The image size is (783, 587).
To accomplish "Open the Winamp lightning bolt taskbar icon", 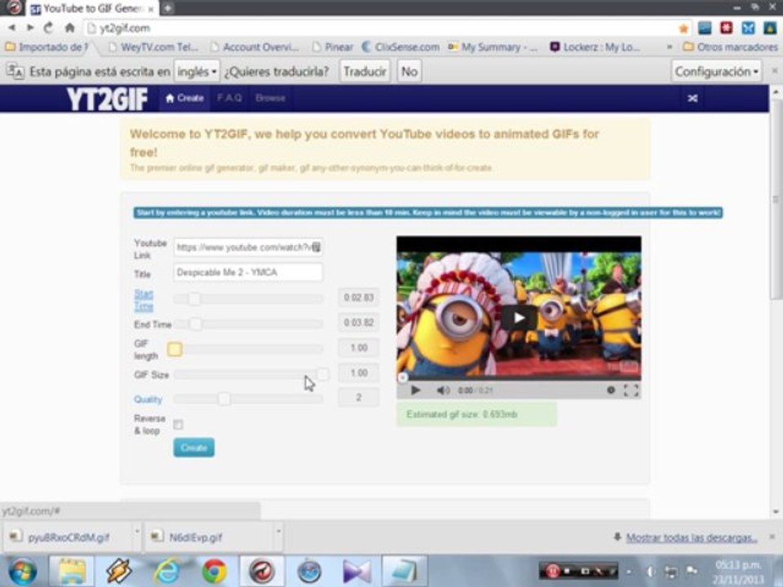I will click(x=119, y=571).
